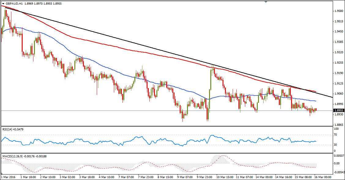Screen dimensions: 345x180
Task: Select the RSI(14) 43.5479 indicator label
Action: [13, 129]
